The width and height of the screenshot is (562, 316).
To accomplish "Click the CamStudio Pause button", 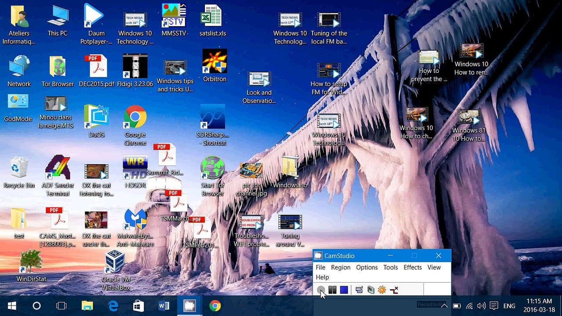I will [x=332, y=290].
